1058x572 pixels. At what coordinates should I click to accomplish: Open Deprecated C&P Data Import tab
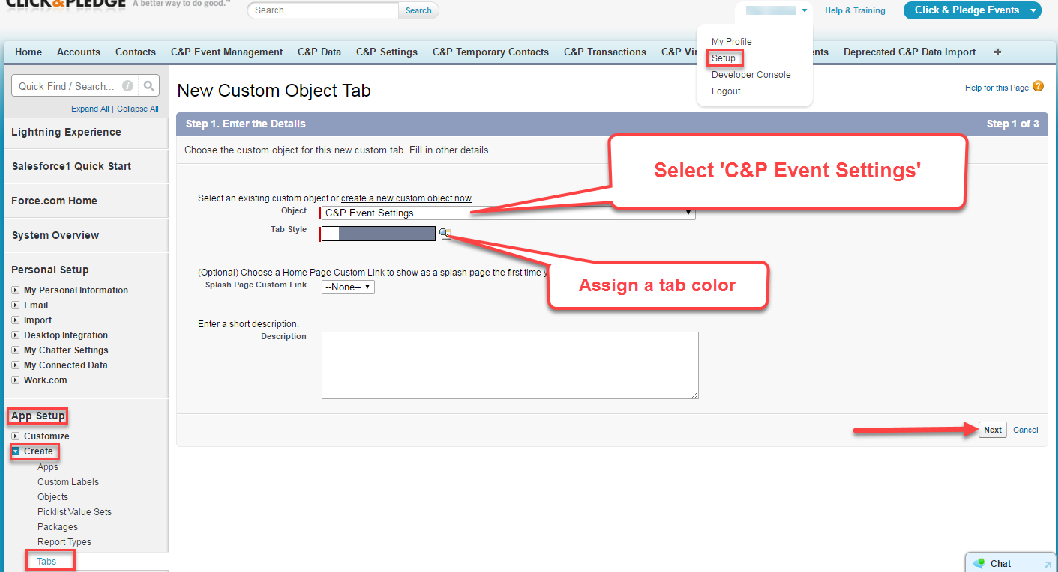click(x=910, y=52)
